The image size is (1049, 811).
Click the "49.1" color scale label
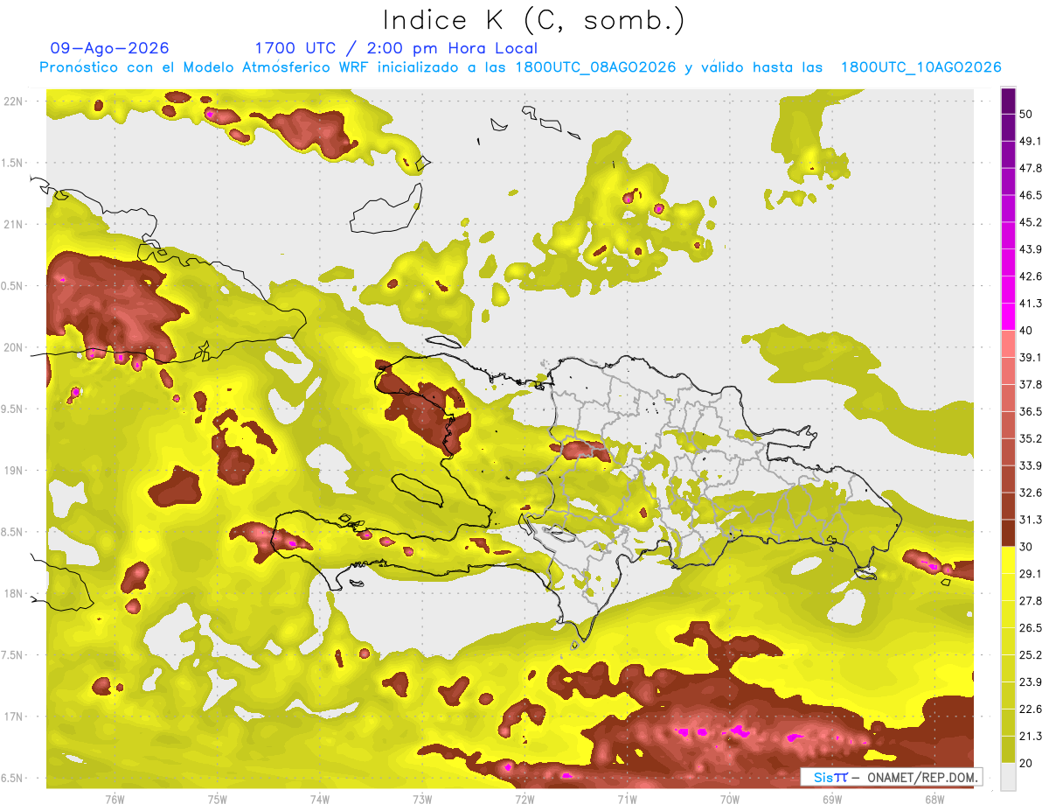coord(1031,141)
